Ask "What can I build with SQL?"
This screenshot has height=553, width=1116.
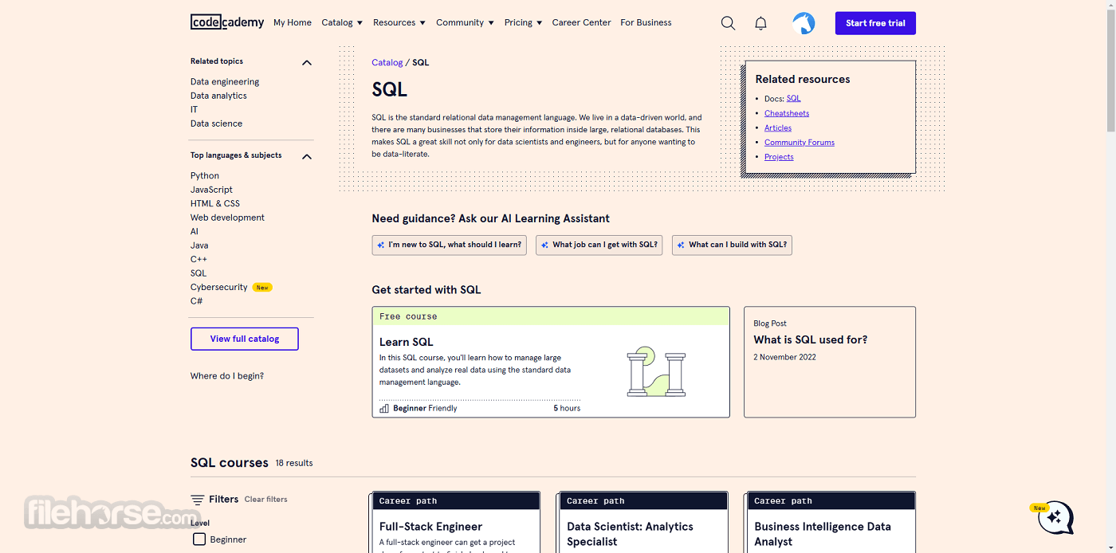pyautogui.click(x=732, y=245)
